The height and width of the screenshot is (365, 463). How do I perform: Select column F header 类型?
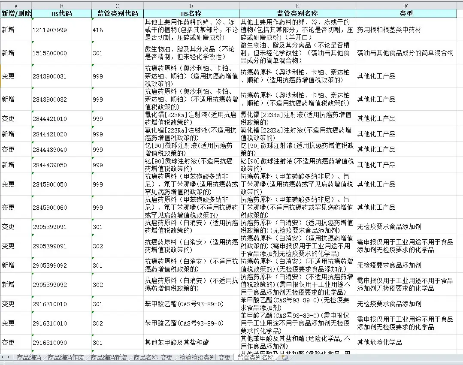(x=407, y=13)
